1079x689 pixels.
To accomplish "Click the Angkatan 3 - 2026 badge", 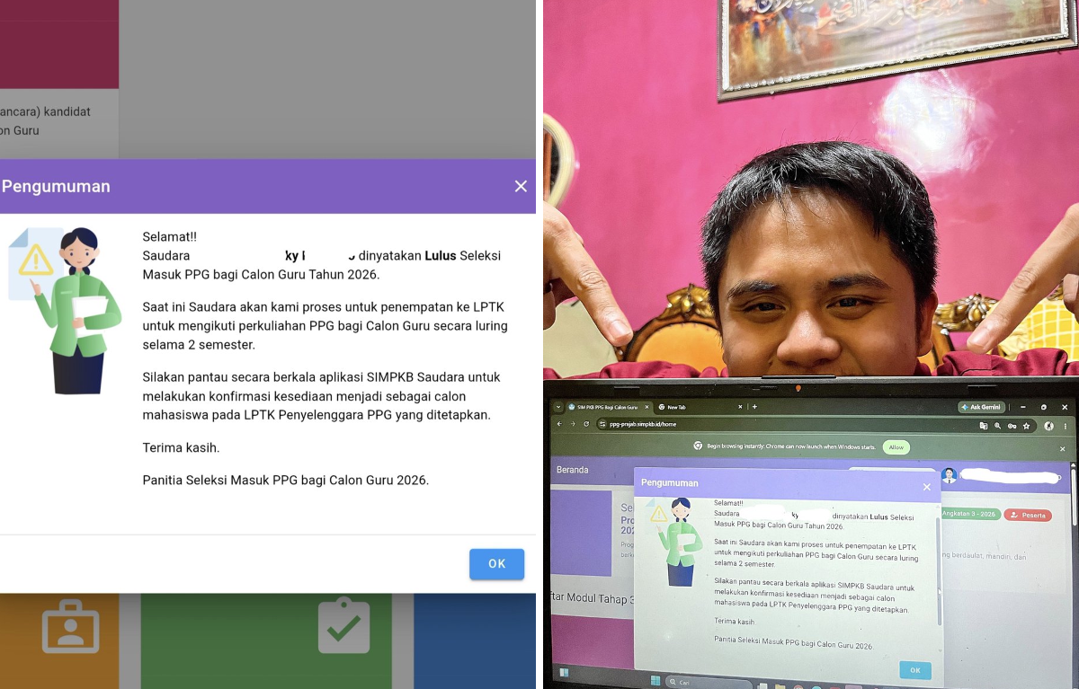I will (x=969, y=514).
